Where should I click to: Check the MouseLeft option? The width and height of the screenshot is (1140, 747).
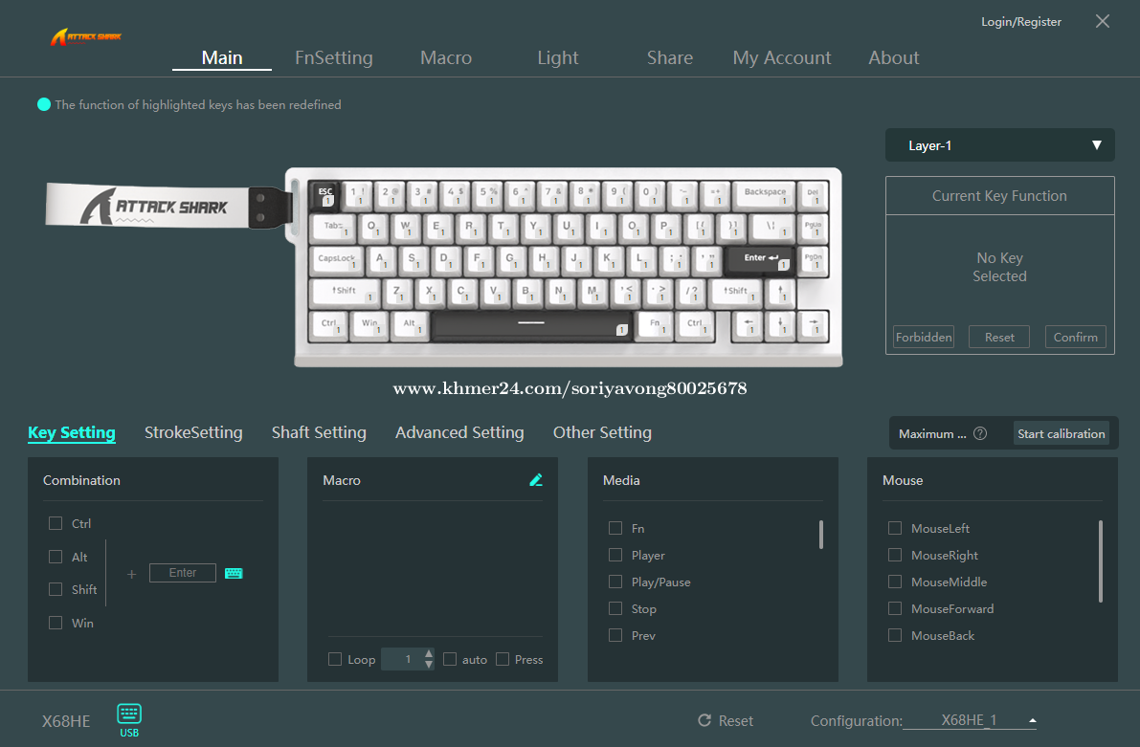[x=895, y=528]
